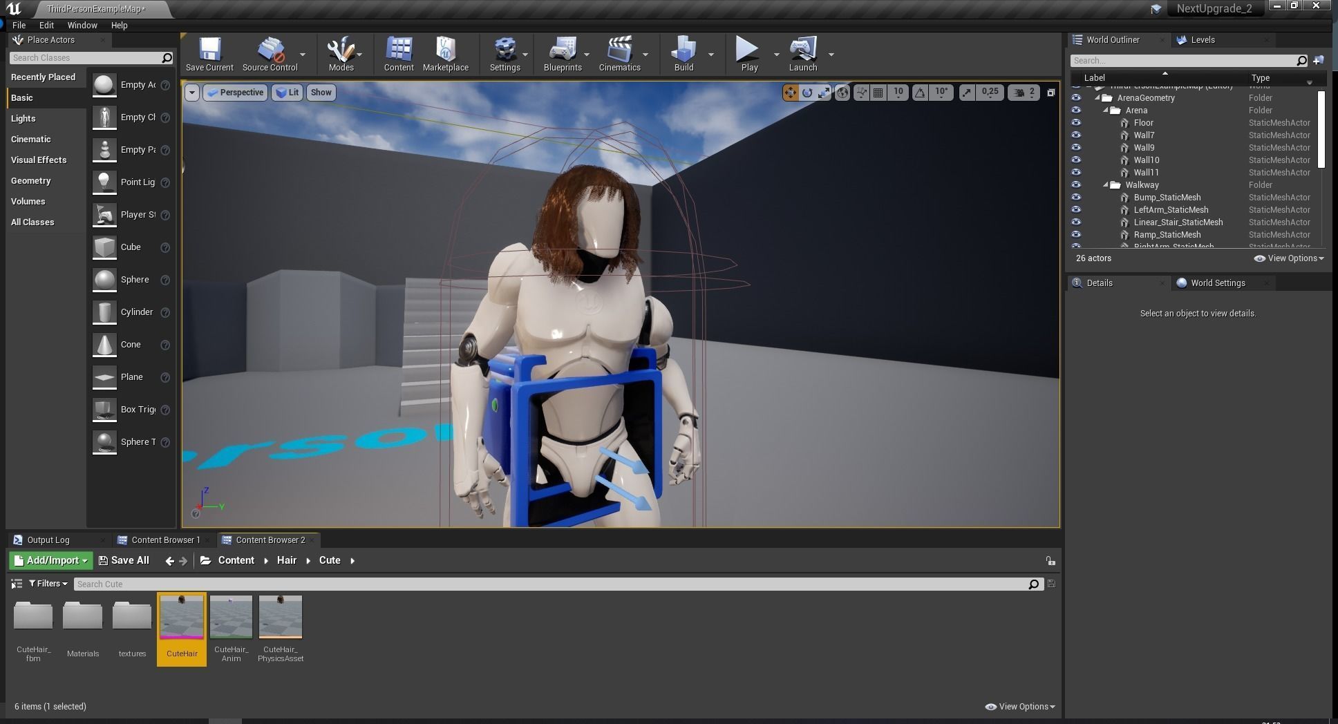Open the World Outliner View Options dropdown
The height and width of the screenshot is (724, 1338).
click(x=1289, y=258)
